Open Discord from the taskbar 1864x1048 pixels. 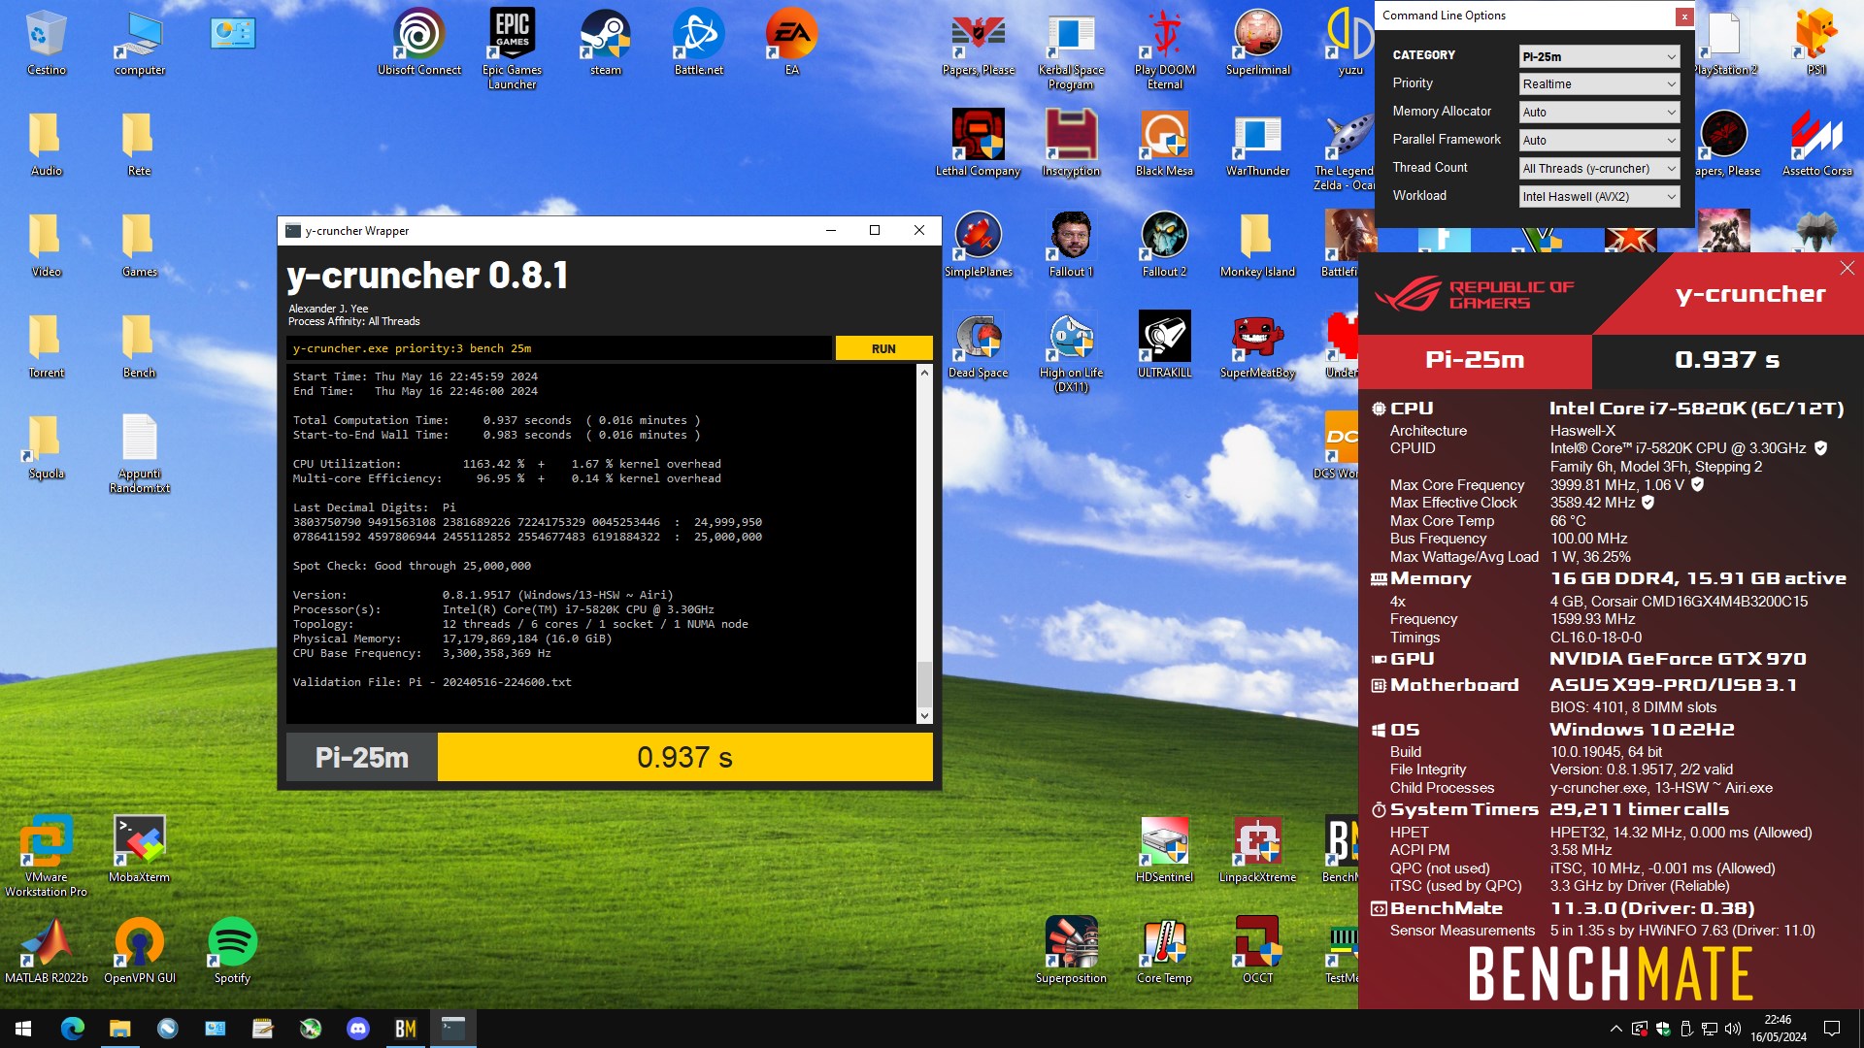click(x=358, y=1029)
